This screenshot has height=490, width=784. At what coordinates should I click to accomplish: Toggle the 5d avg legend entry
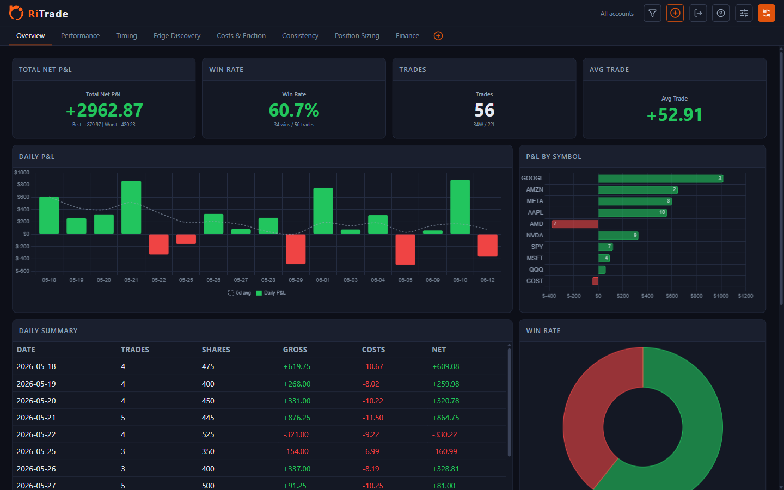240,293
